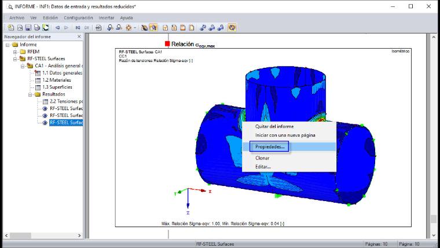Click the report view scroll-up arrow
440x248 pixels.
pos(434,37)
